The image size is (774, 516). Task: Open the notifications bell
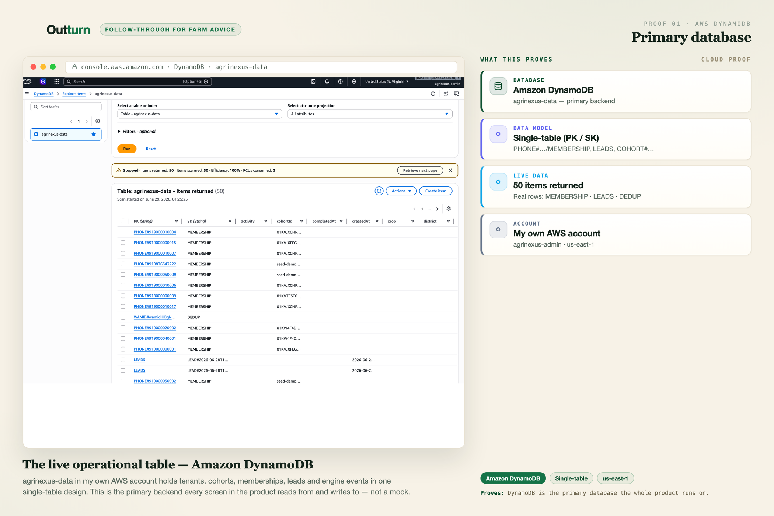[327, 81]
